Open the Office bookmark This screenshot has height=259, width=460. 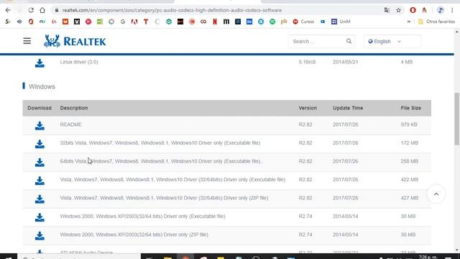pyautogui.click(x=31, y=22)
